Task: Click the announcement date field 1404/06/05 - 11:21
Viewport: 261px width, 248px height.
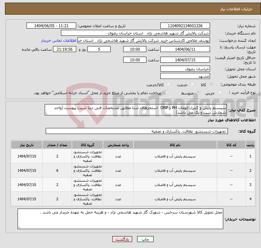Action: [51, 26]
